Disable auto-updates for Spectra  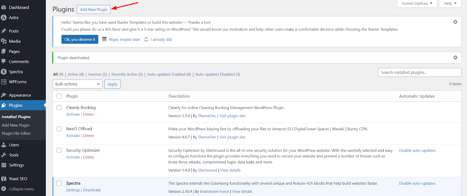(417, 183)
